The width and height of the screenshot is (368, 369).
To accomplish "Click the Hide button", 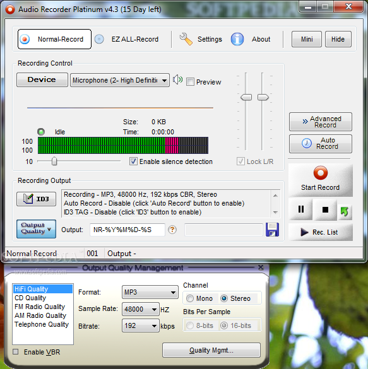I will (x=338, y=39).
